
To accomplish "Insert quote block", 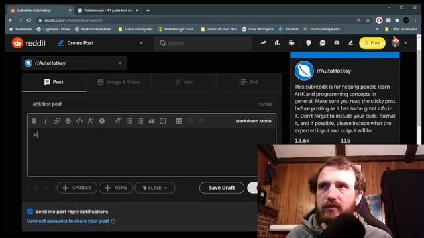I will [x=152, y=121].
